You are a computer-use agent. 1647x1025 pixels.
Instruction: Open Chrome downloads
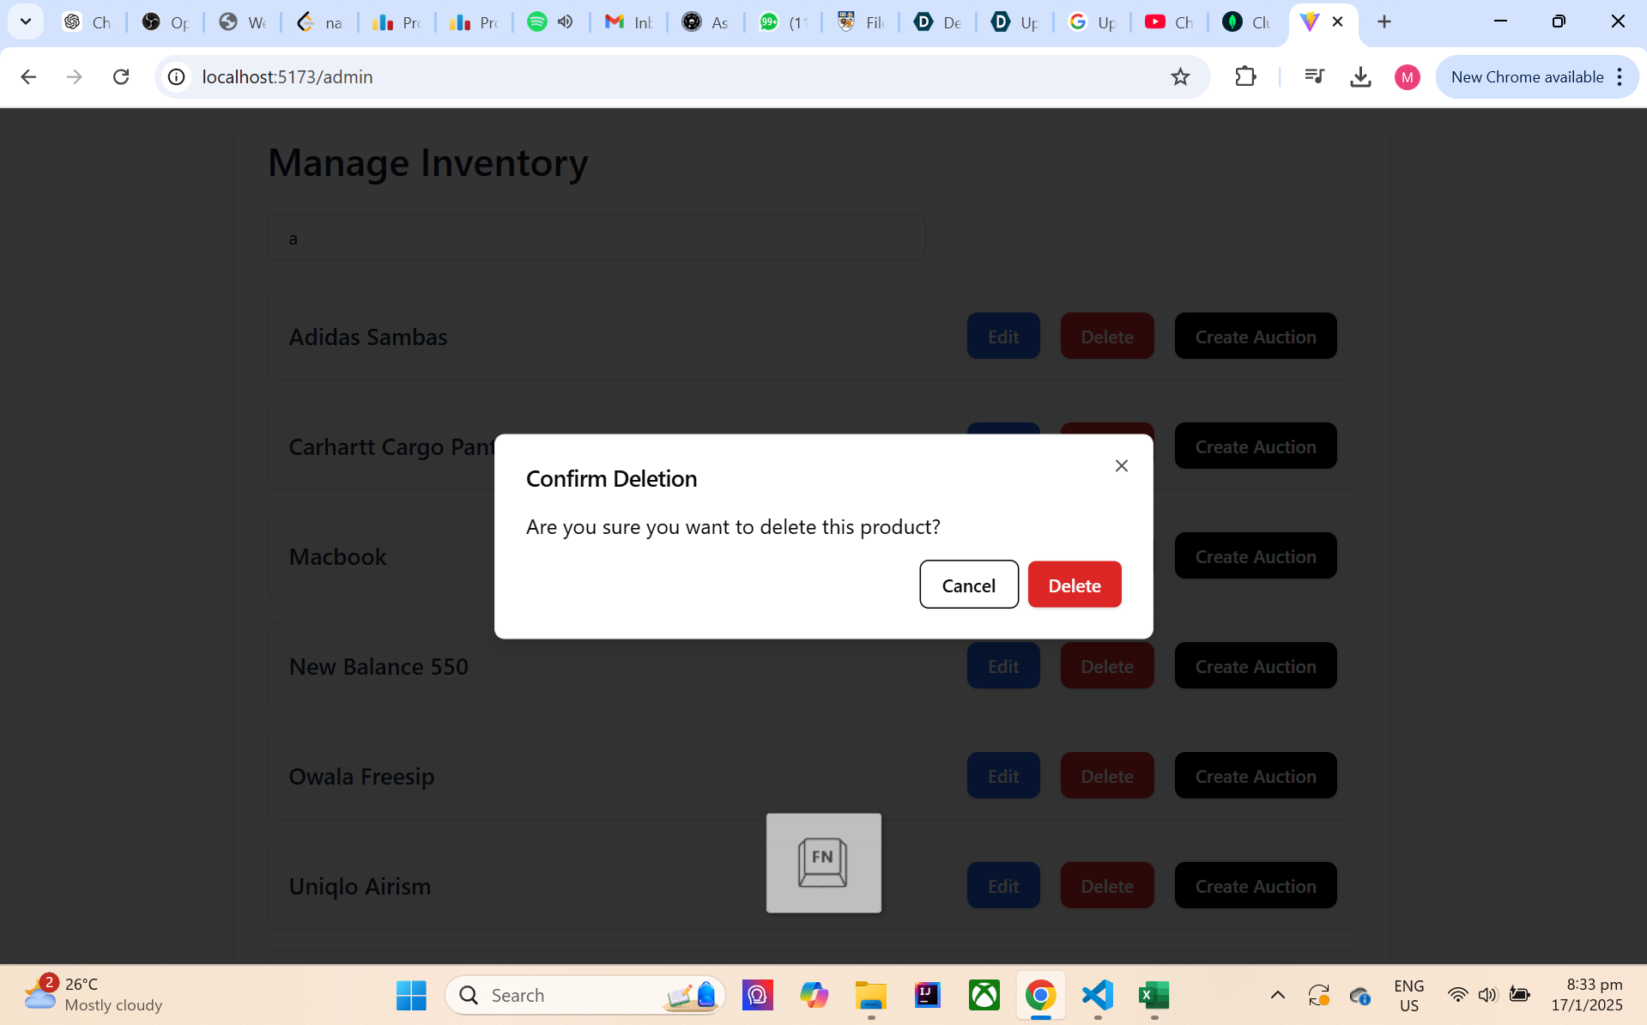point(1360,77)
